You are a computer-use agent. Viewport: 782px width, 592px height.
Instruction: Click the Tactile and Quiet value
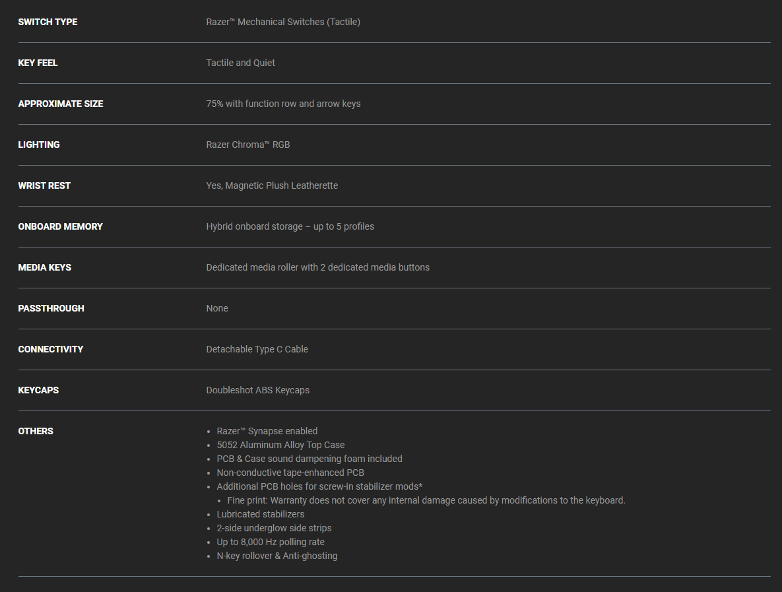(x=240, y=63)
